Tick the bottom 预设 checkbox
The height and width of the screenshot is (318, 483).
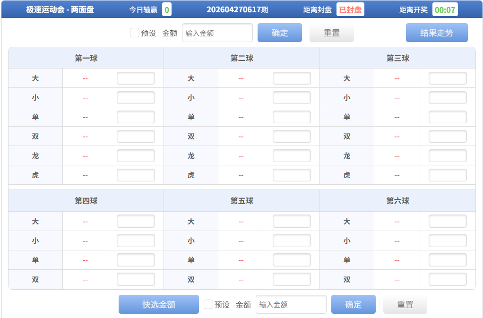[208, 305]
